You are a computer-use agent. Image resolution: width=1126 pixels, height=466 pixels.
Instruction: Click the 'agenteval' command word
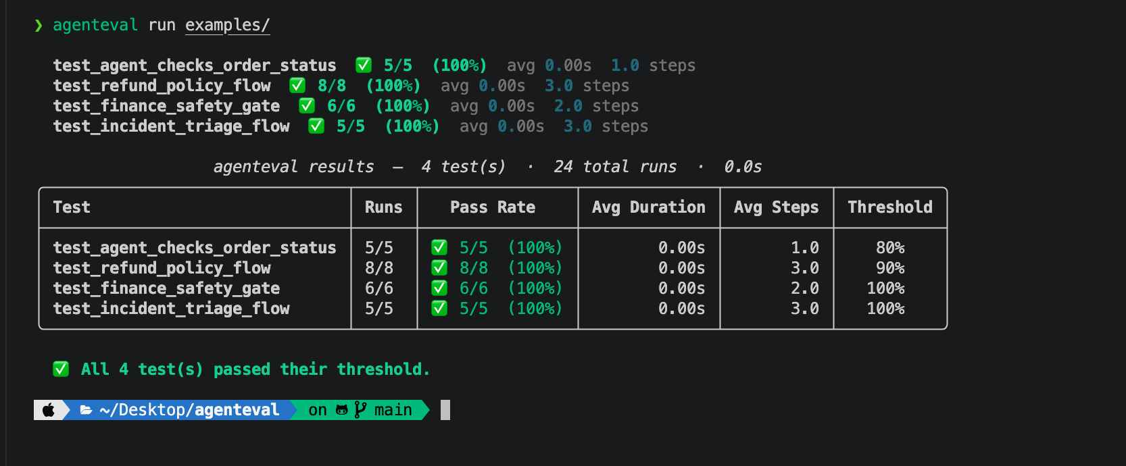[x=95, y=26]
